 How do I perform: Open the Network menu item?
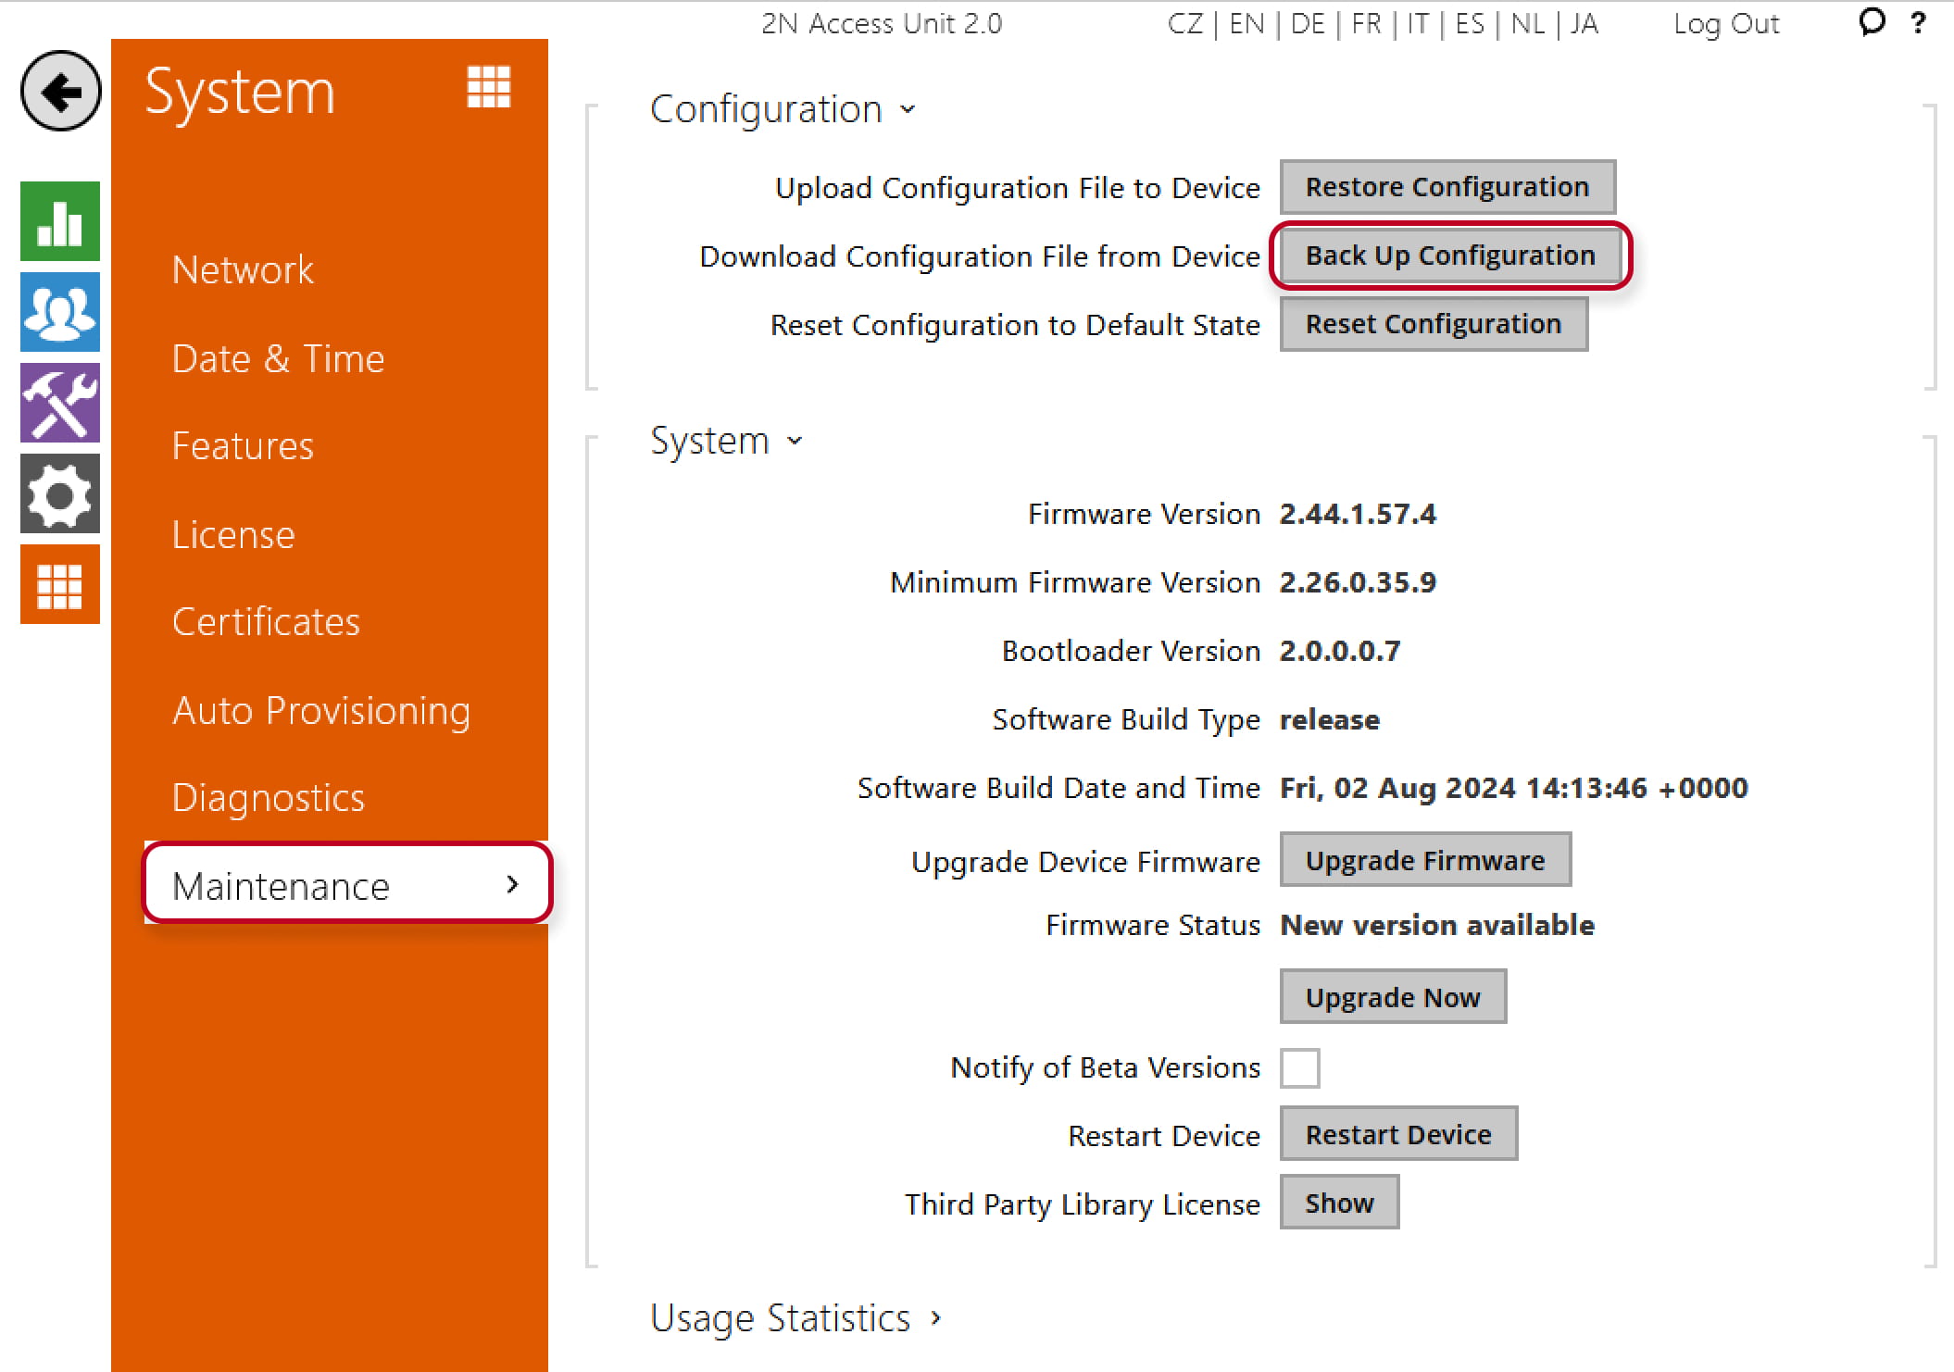click(x=243, y=270)
